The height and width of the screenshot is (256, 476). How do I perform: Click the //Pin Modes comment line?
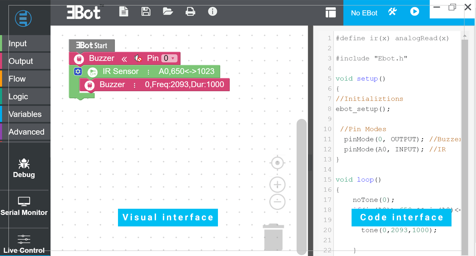pos(363,129)
